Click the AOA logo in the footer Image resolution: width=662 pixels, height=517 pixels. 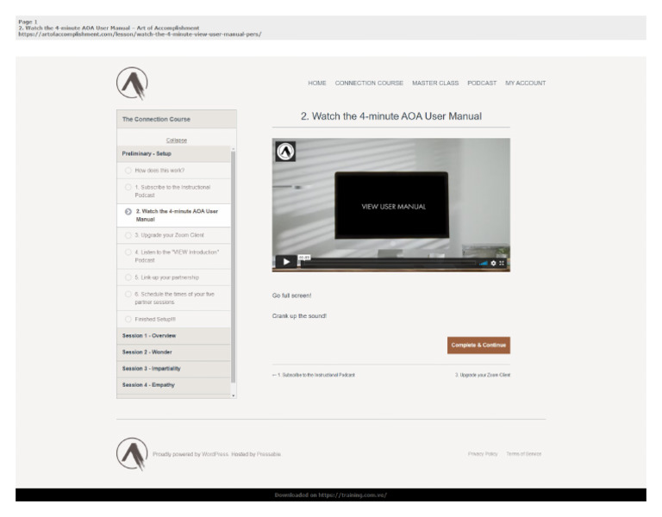pos(132,454)
